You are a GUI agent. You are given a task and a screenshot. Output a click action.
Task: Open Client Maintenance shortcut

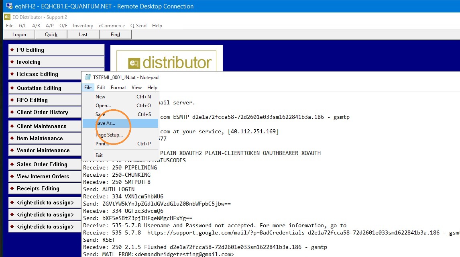click(45, 126)
